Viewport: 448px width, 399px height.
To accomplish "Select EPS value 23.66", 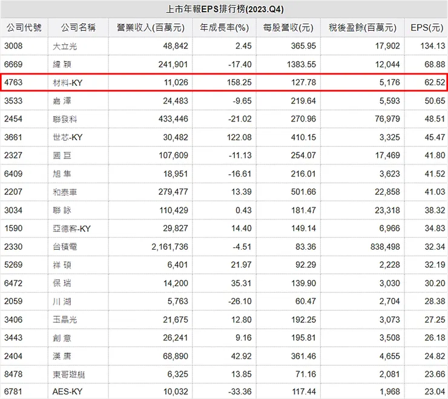I will pyautogui.click(x=435, y=374).
